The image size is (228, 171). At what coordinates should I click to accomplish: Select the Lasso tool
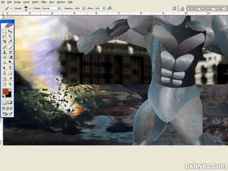[5, 36]
